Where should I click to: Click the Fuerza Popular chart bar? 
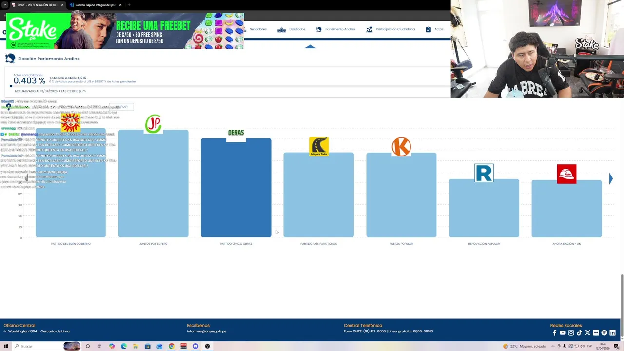(x=401, y=195)
